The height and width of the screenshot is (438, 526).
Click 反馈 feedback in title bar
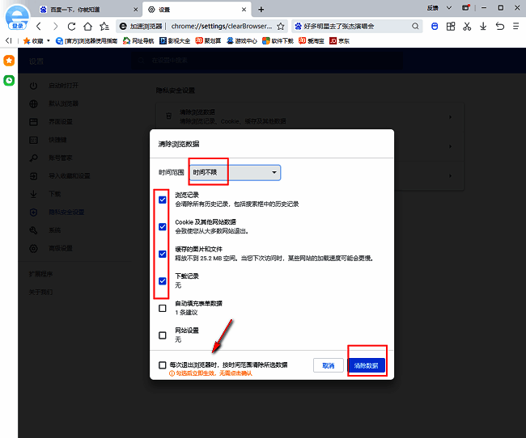[x=433, y=8]
